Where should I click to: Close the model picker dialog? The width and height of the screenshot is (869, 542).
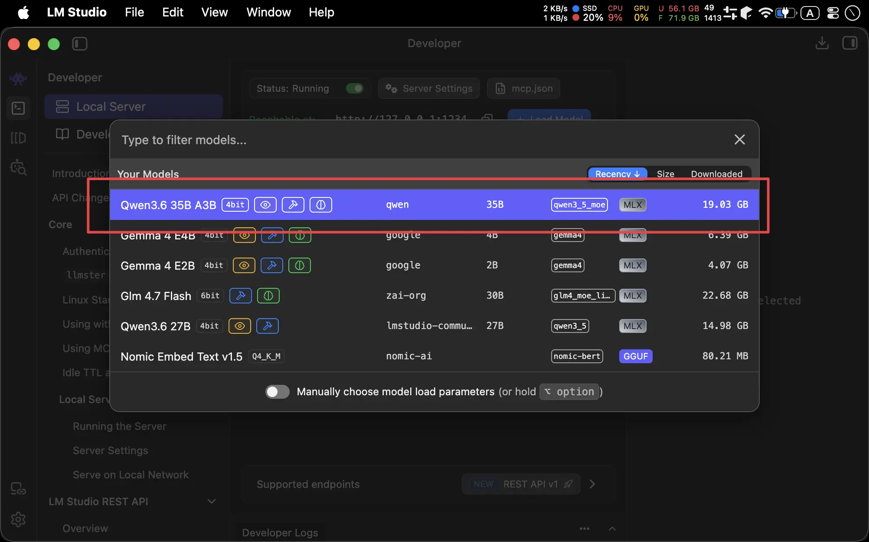pyautogui.click(x=740, y=139)
